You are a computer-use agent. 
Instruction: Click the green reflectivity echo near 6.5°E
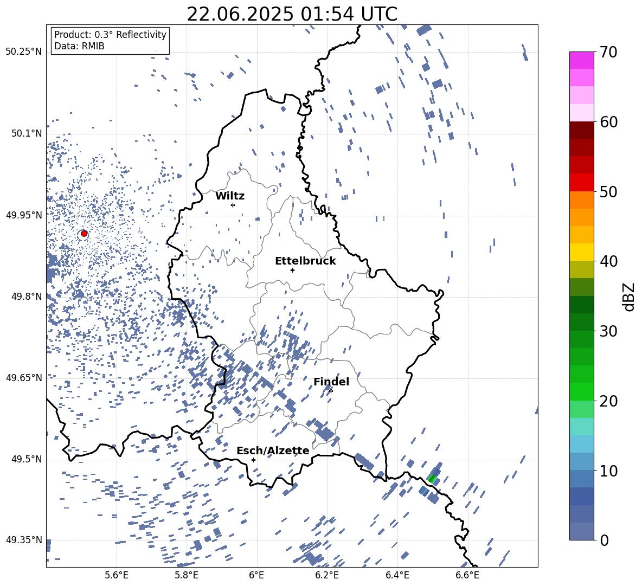coord(432,478)
